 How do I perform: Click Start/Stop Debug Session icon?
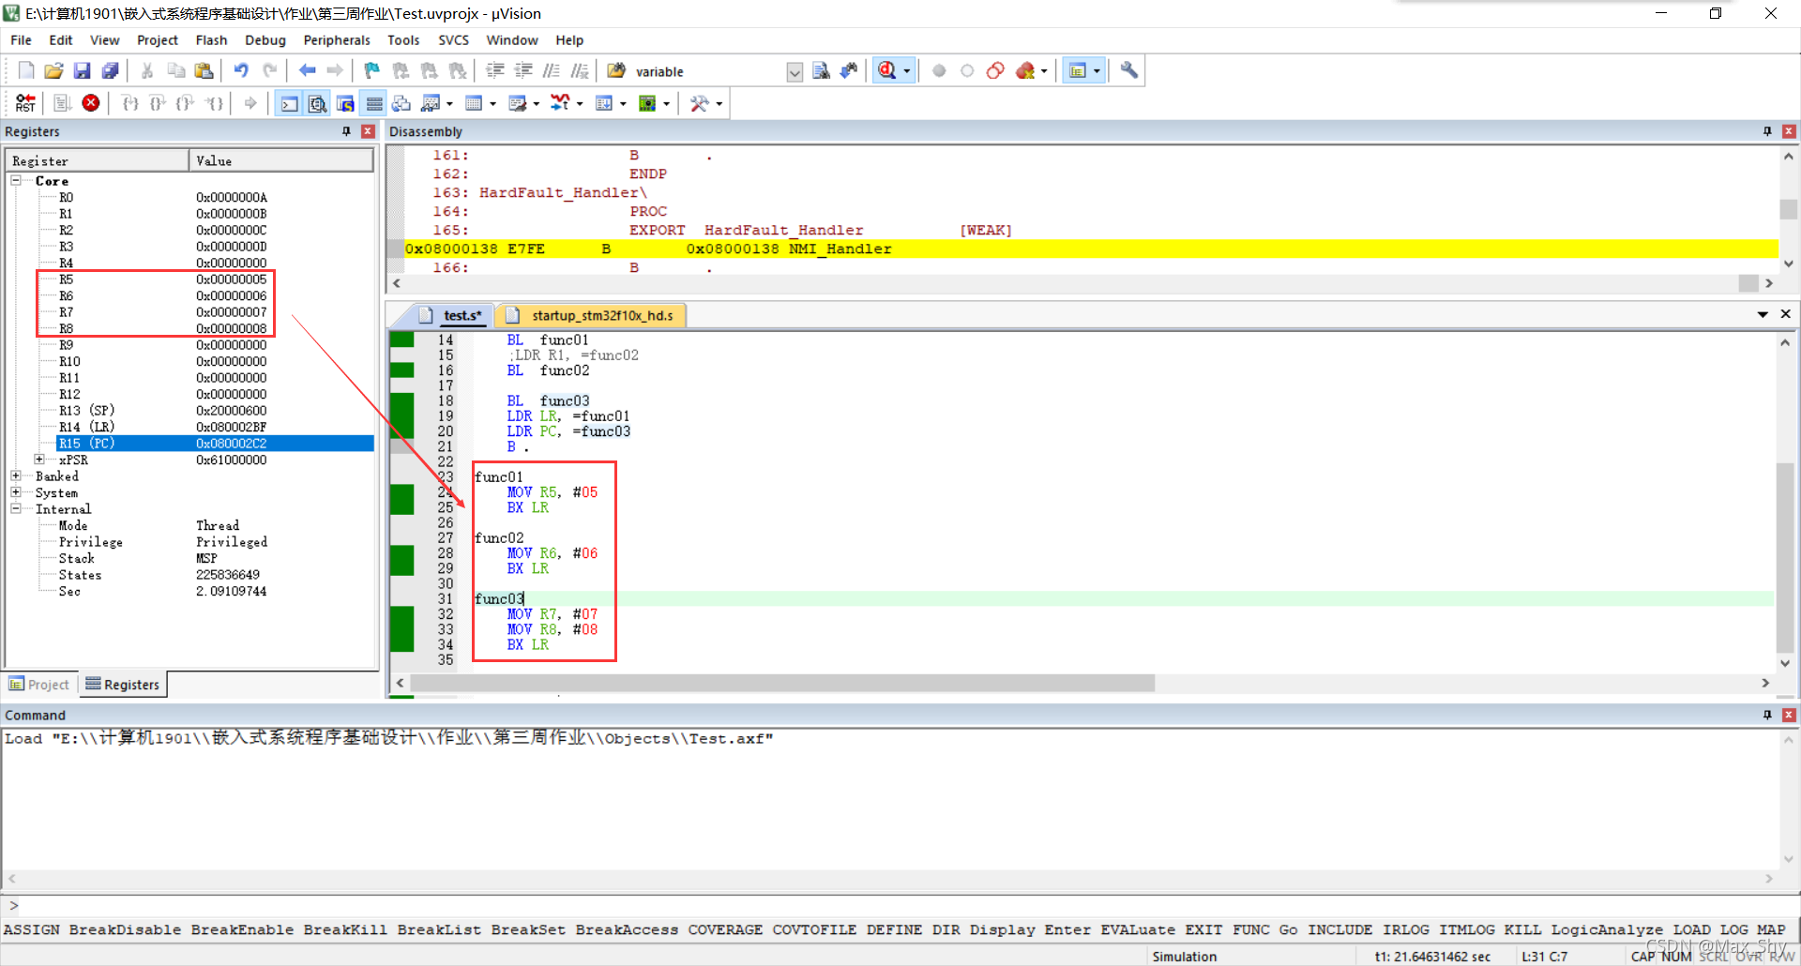pyautogui.click(x=887, y=70)
